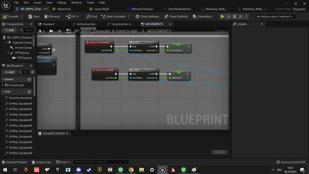The width and height of the screenshot is (309, 174).
Task: Collapse the Capsule Component tree item
Action: pos(6,43)
